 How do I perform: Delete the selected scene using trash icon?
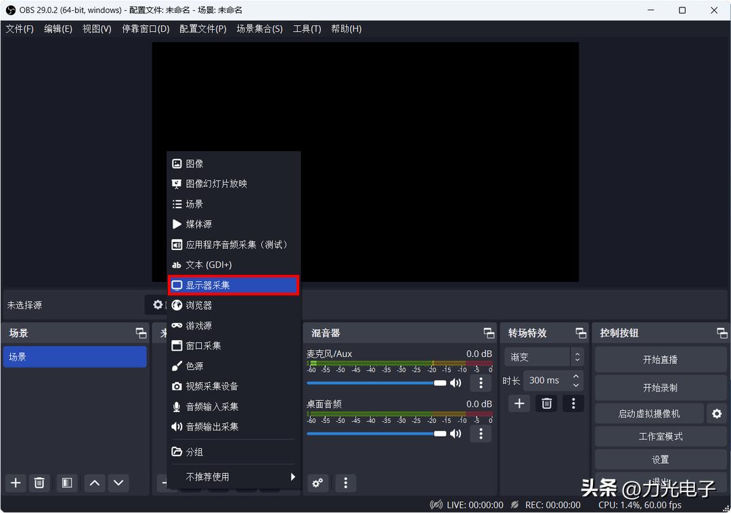[39, 483]
